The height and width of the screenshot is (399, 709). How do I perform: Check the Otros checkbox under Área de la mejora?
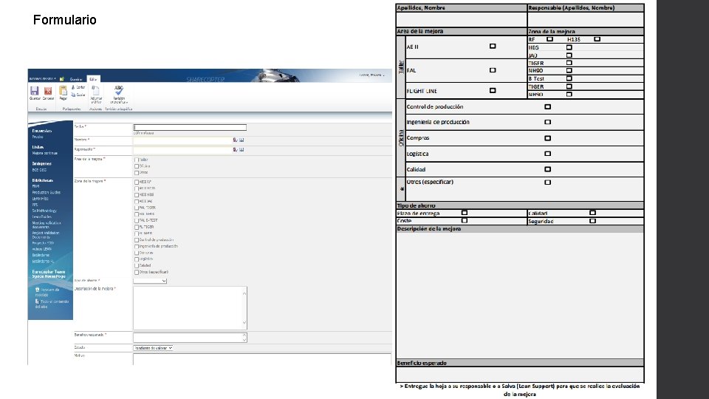point(137,173)
